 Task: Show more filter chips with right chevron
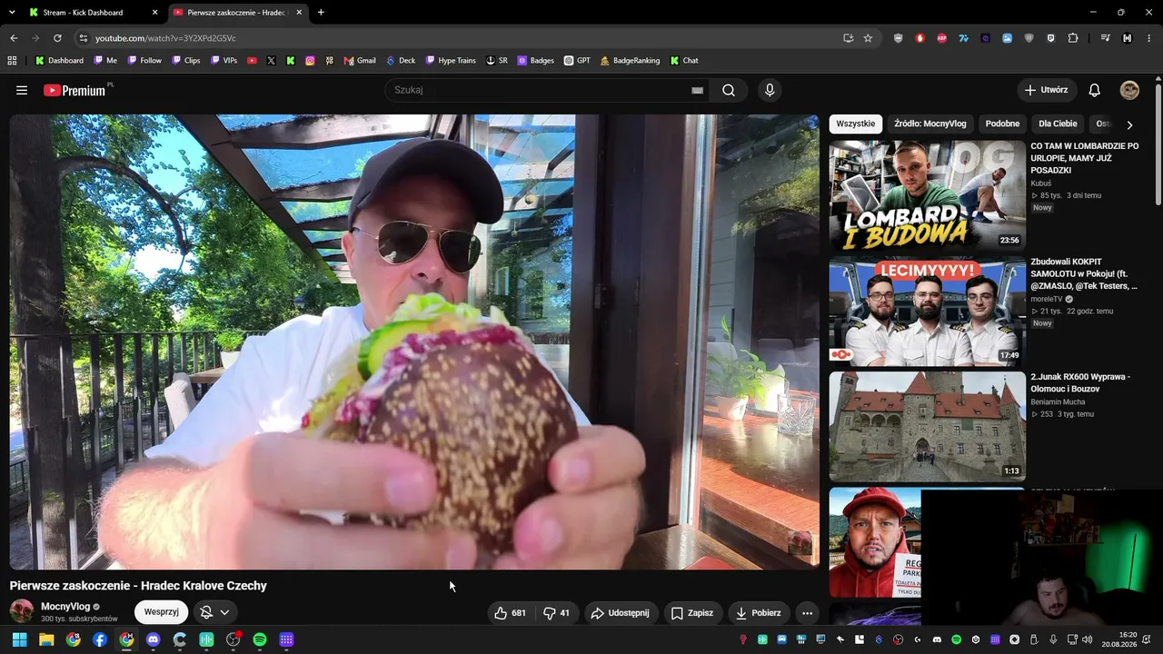[1129, 124]
